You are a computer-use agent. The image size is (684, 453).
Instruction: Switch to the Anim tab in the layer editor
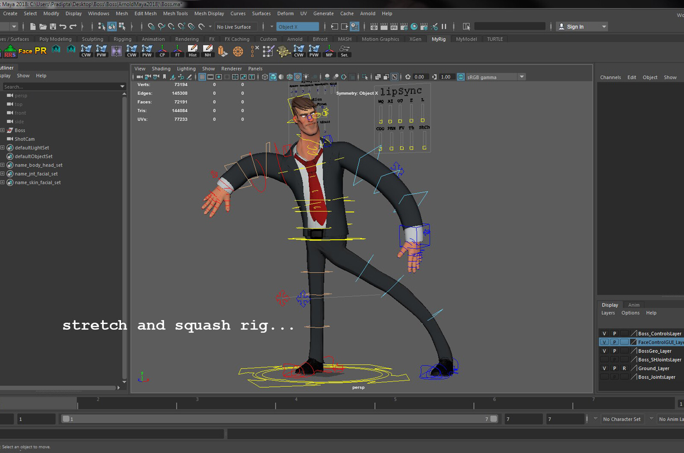pyautogui.click(x=634, y=304)
